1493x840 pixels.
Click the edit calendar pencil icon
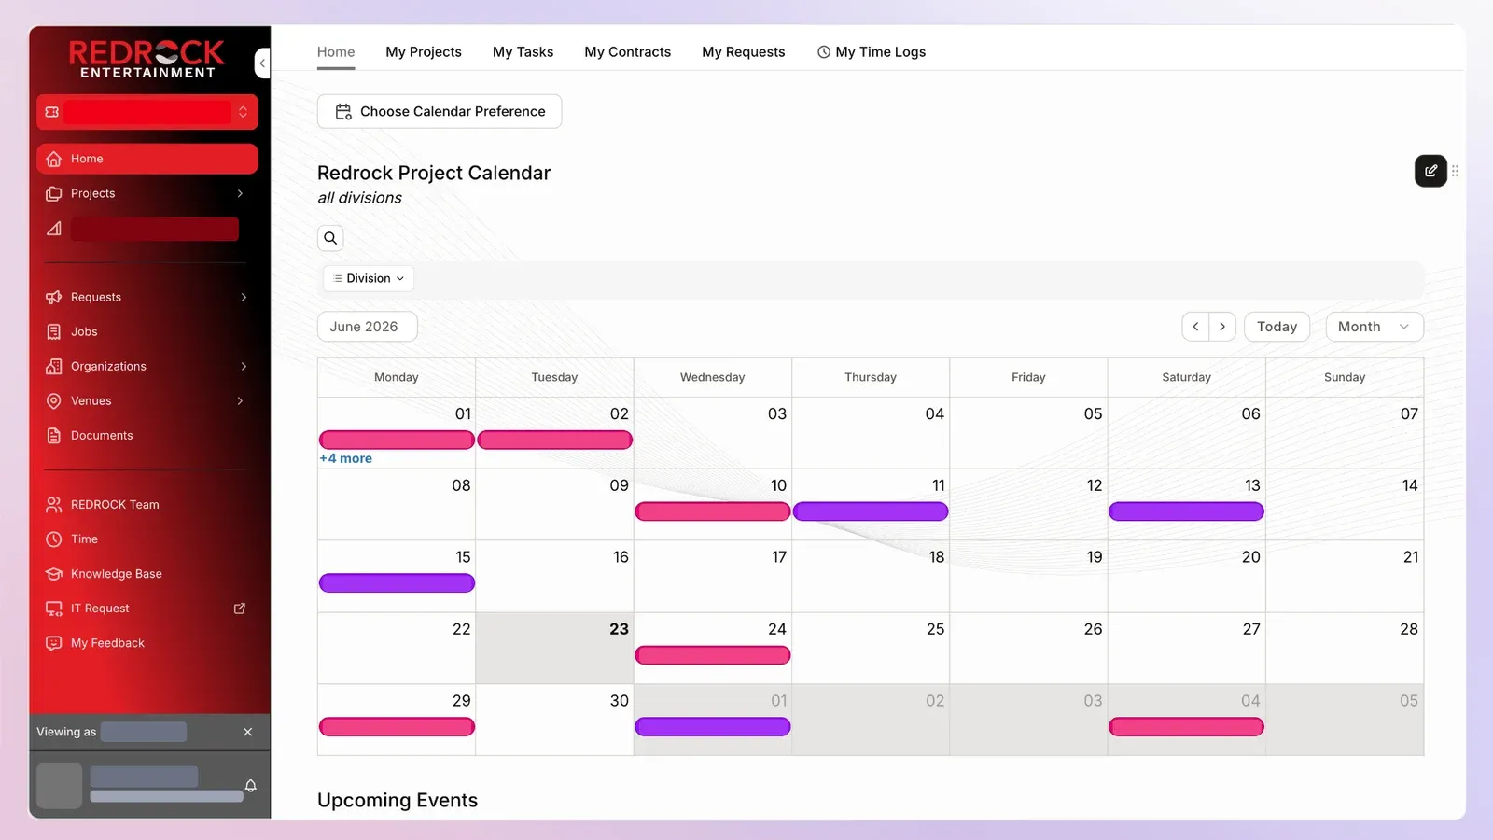tap(1430, 171)
